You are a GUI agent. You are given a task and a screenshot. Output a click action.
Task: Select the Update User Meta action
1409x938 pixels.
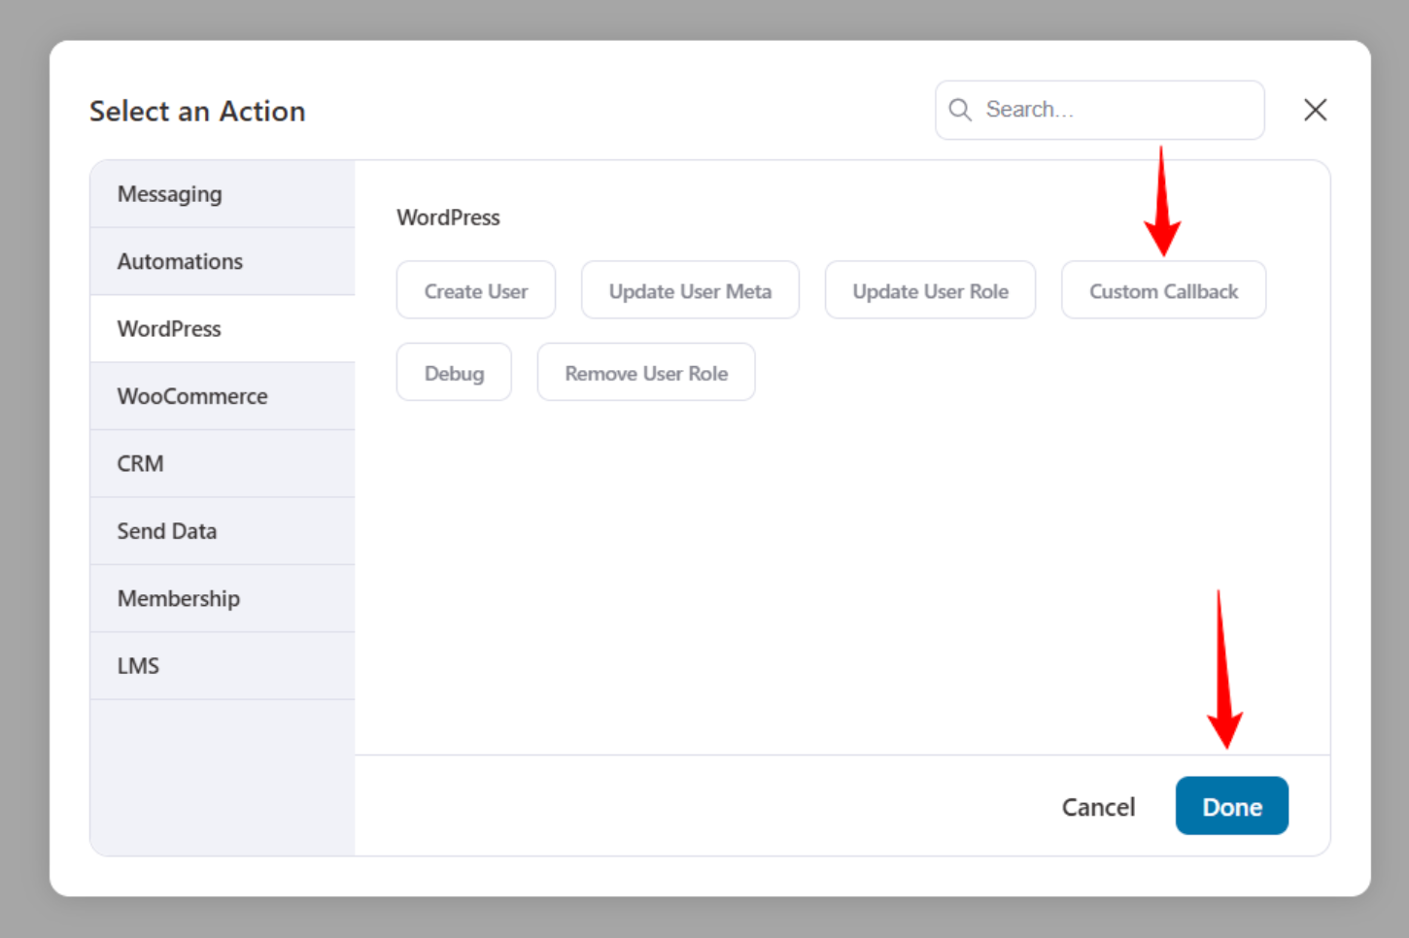click(690, 290)
